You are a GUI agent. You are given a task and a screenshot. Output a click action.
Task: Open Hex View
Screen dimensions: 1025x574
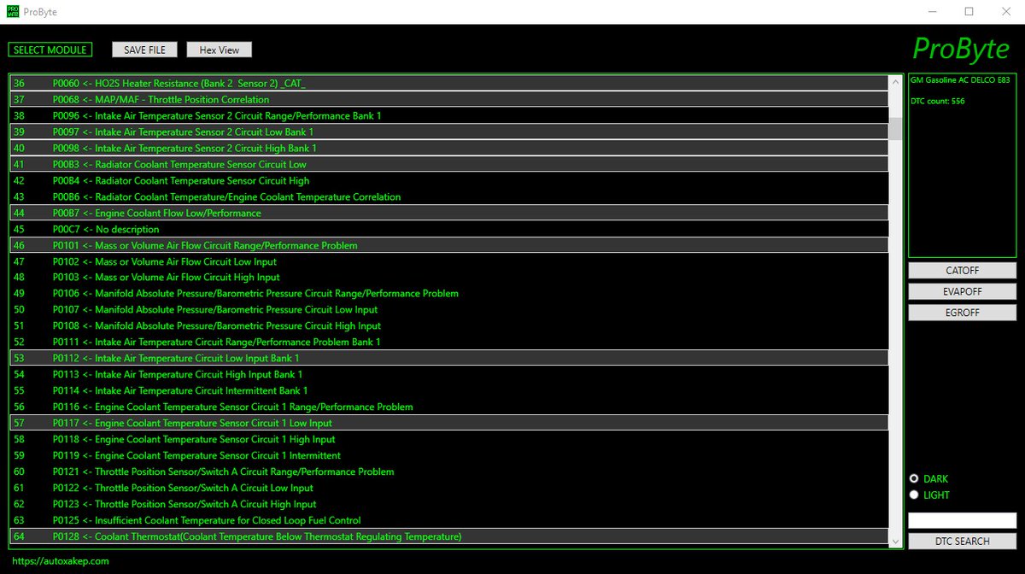[x=220, y=50]
